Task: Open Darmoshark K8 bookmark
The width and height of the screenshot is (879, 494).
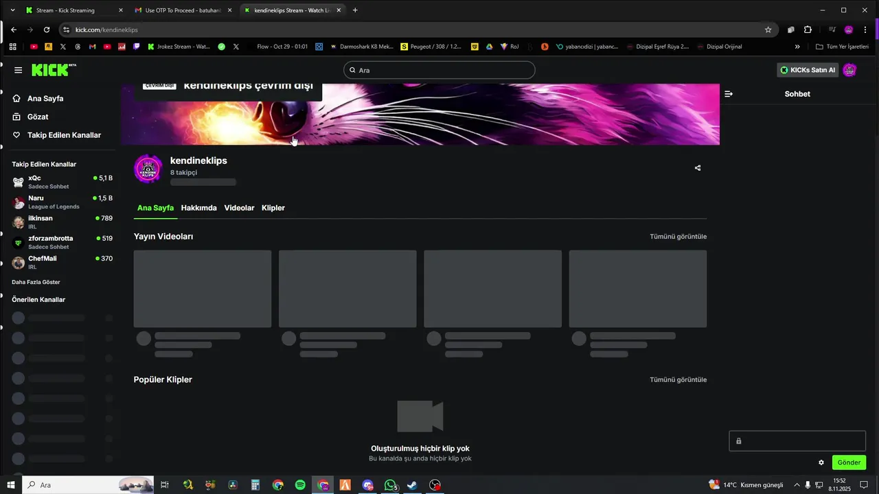Action: [362, 47]
